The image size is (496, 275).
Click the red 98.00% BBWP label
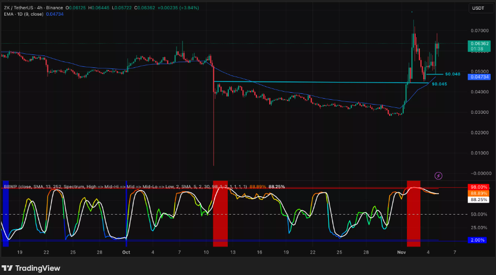479,187
